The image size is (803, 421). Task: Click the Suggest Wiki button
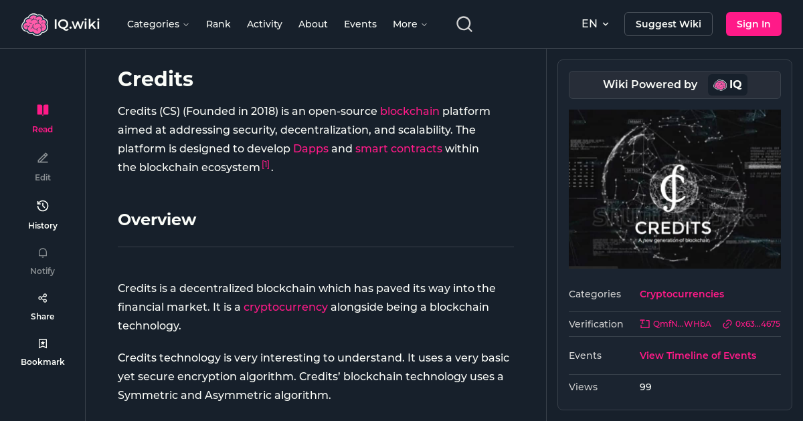[x=668, y=23]
